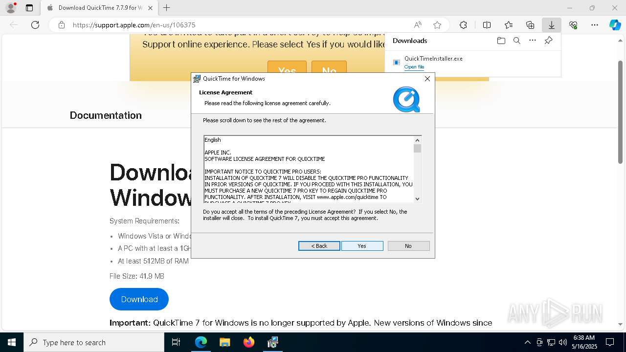The image size is (626, 352).
Task: Open the Favorites list
Action: pos(509,25)
